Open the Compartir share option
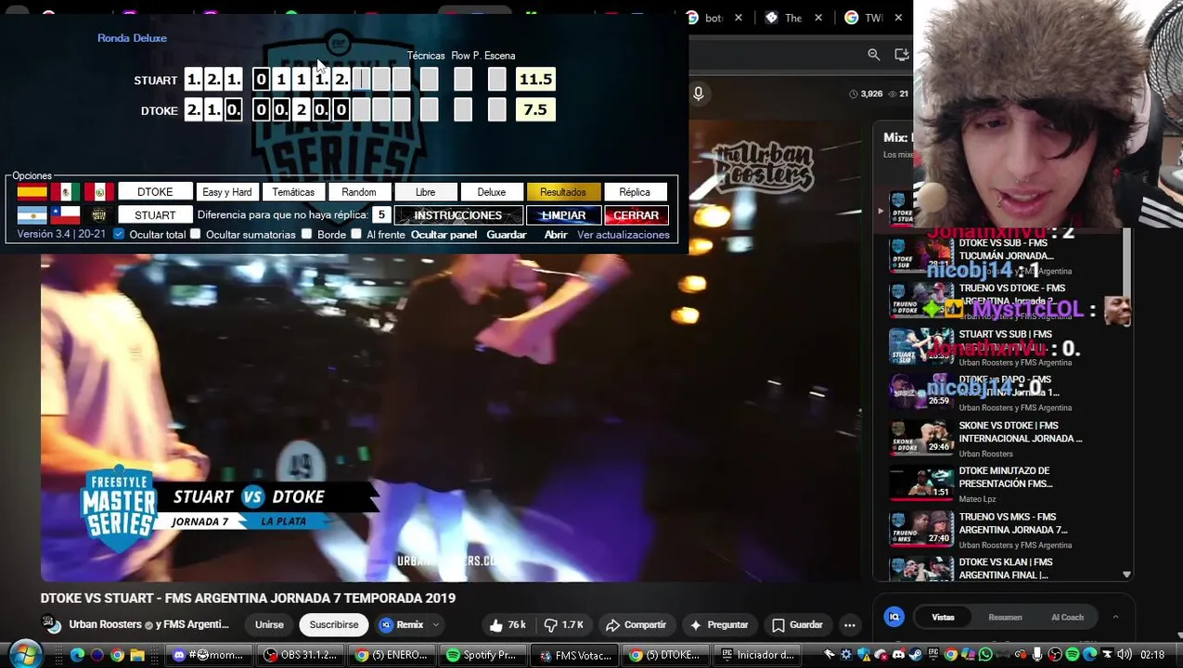Image resolution: width=1183 pixels, height=668 pixels. pos(636,625)
